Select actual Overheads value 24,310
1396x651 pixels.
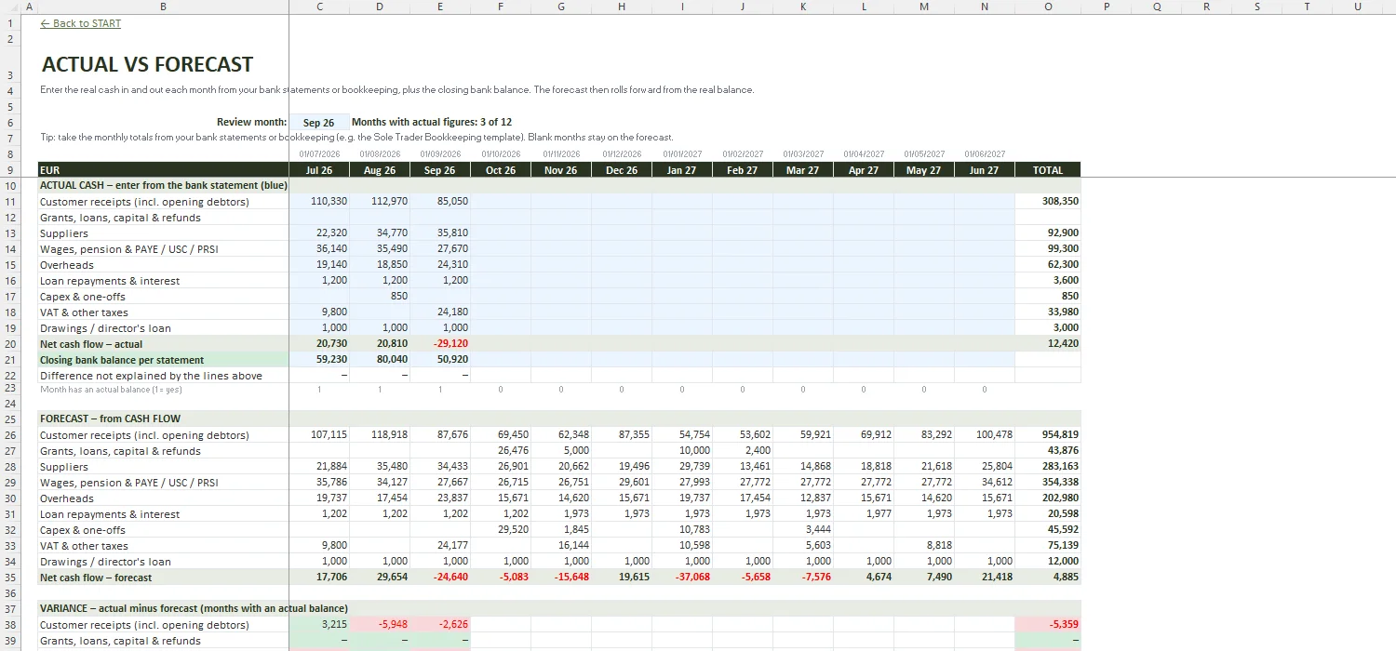click(440, 265)
